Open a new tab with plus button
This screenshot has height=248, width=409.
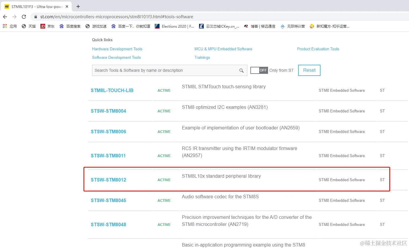(78, 6)
